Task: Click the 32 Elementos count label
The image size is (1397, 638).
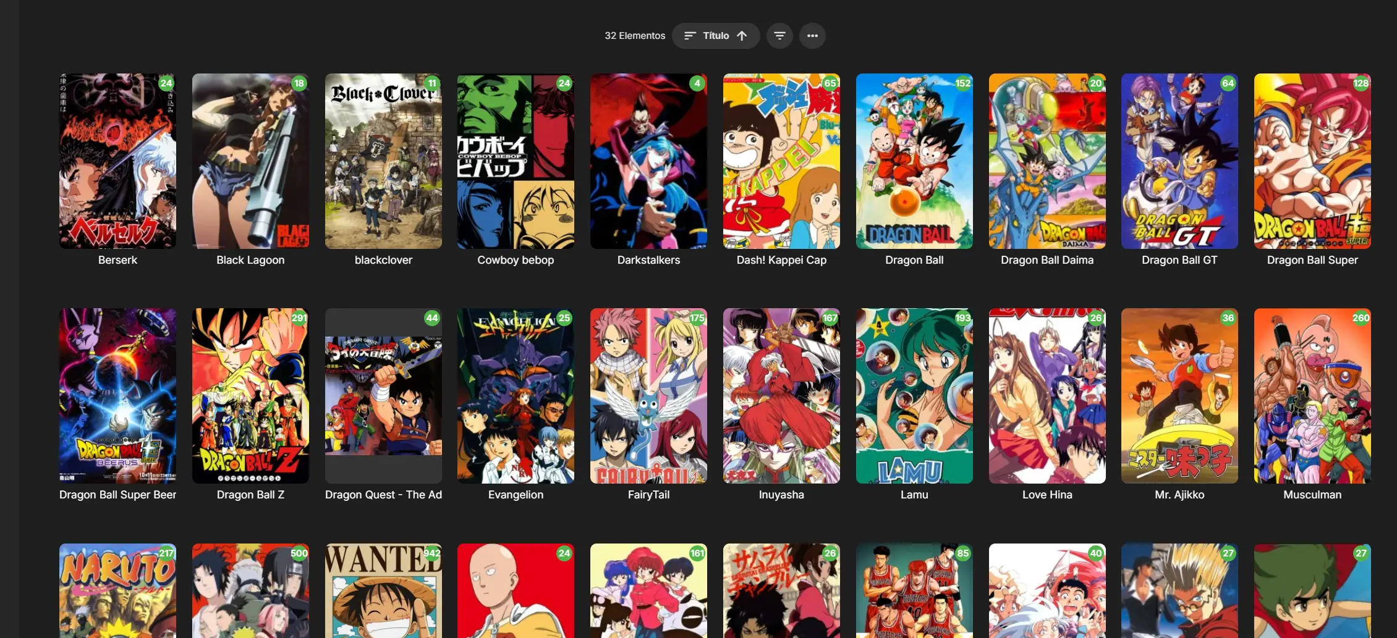Action: 635,36
